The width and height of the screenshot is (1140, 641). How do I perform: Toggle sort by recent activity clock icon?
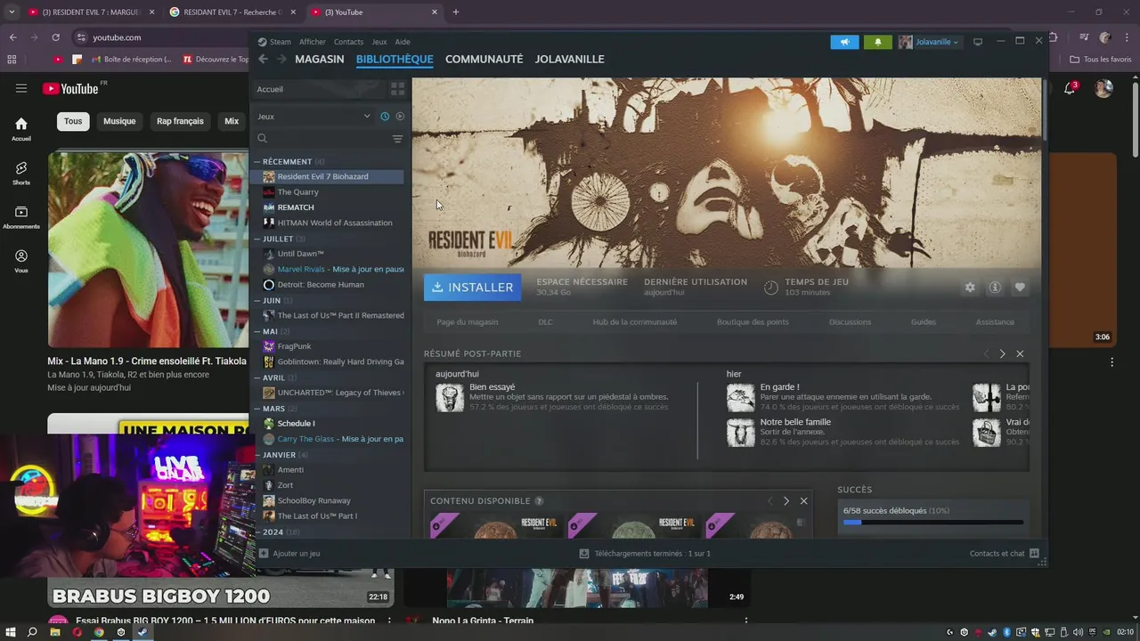385,117
